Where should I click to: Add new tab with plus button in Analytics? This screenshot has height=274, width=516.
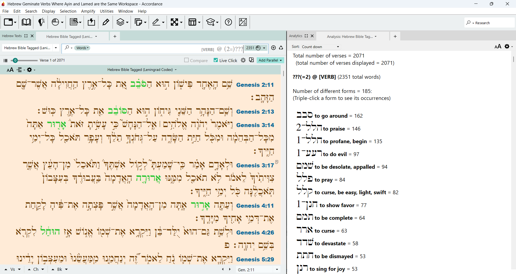pos(395,36)
